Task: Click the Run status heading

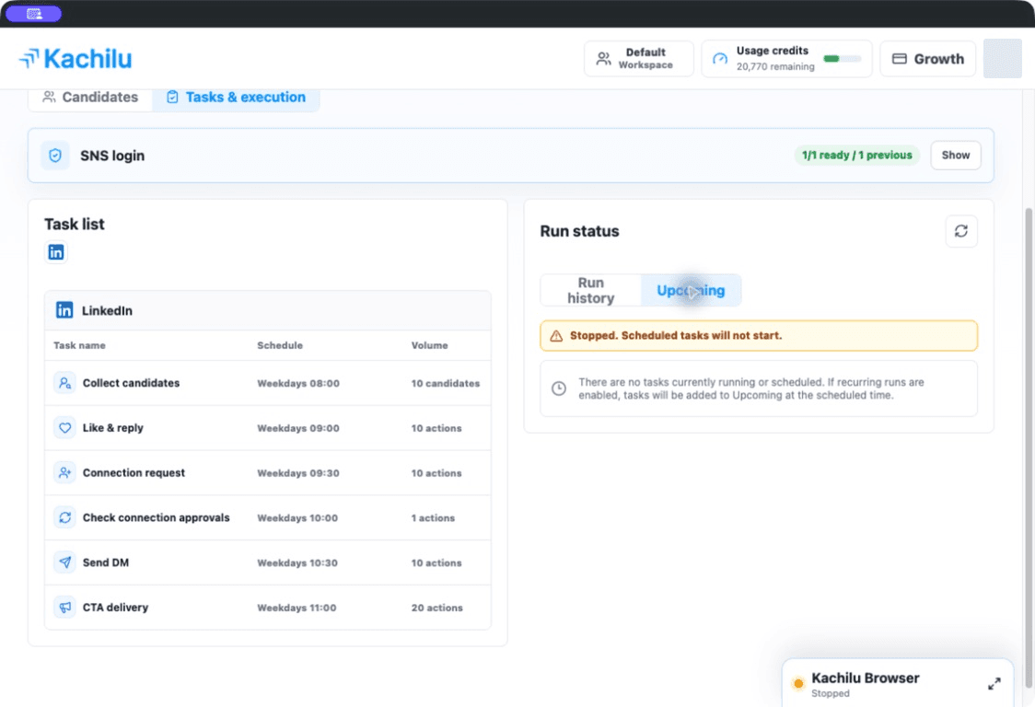Action: (x=579, y=231)
